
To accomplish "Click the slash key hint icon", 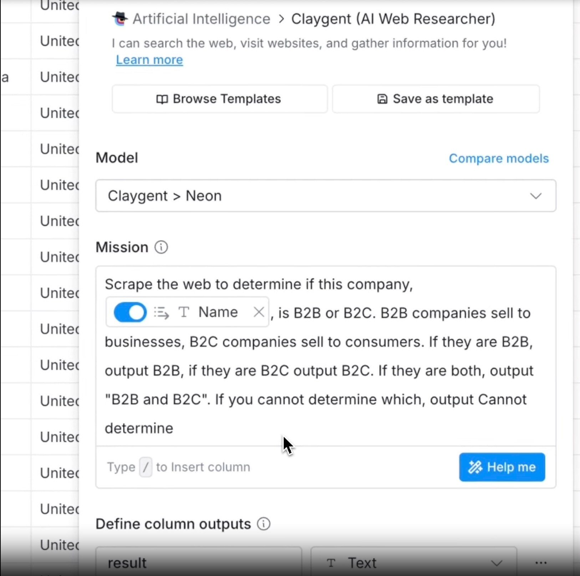I will pos(146,467).
